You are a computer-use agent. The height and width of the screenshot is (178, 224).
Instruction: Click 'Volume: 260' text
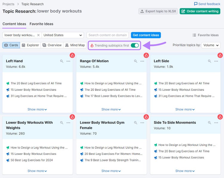pos(15,133)
